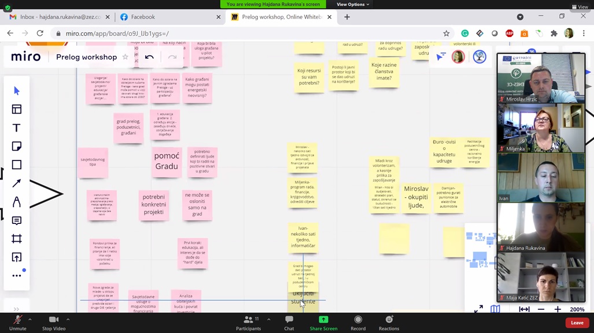Unmute the microphone in Zoom
Viewport: 594px width, 333px height.
point(17,323)
